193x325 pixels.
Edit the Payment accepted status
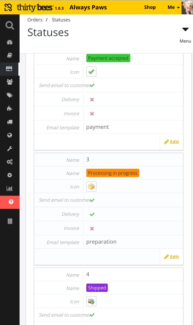[x=172, y=142]
